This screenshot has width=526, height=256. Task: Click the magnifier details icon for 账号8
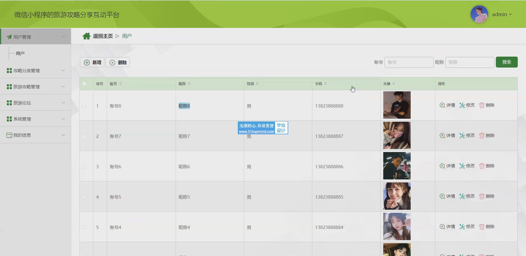coord(442,105)
